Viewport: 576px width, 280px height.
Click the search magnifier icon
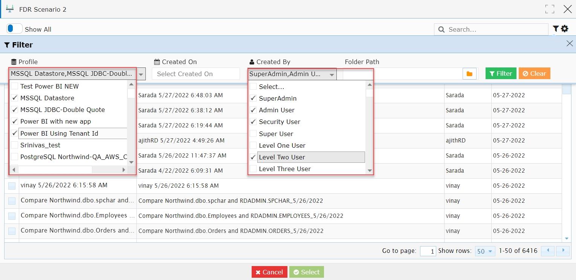point(441,29)
